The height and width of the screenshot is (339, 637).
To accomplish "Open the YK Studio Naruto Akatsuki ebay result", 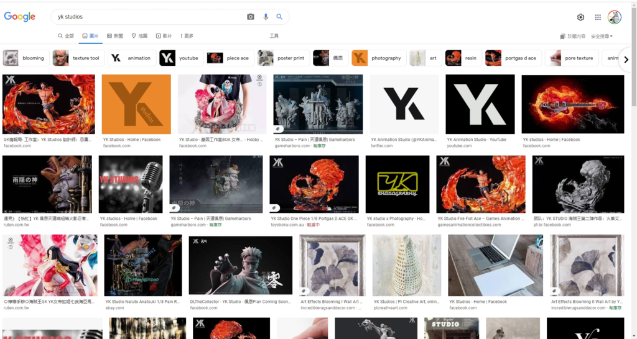I will 142,302.
